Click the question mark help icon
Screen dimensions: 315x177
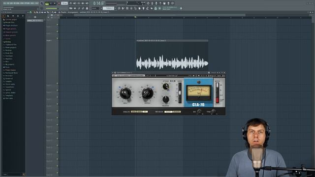(160, 3)
